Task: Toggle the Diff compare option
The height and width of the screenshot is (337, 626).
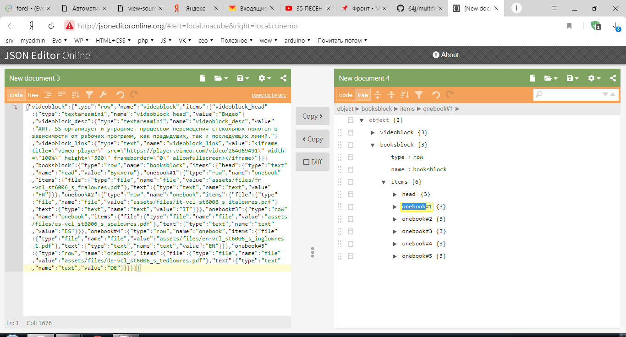Action: pos(312,162)
